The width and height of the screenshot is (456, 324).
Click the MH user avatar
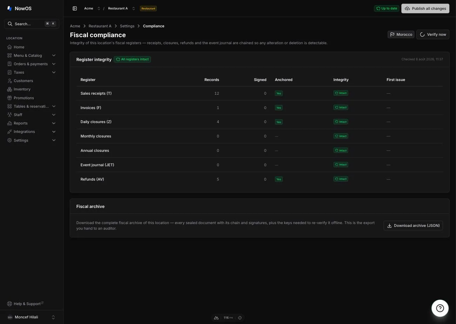(x=10, y=317)
